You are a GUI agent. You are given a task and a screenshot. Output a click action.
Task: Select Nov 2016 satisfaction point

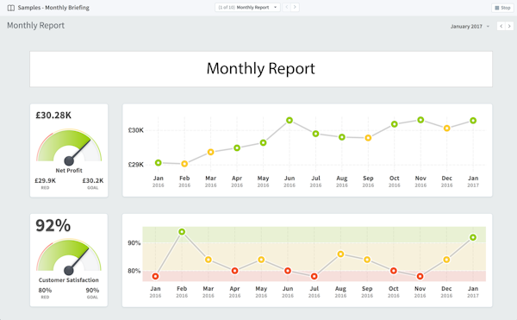click(420, 276)
